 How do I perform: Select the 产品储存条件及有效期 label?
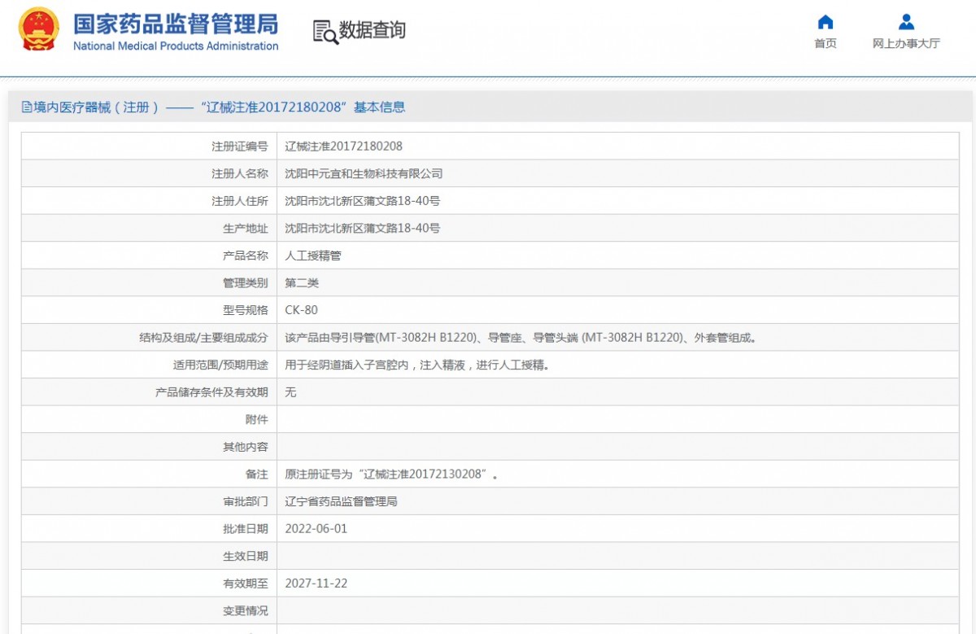click(x=211, y=392)
